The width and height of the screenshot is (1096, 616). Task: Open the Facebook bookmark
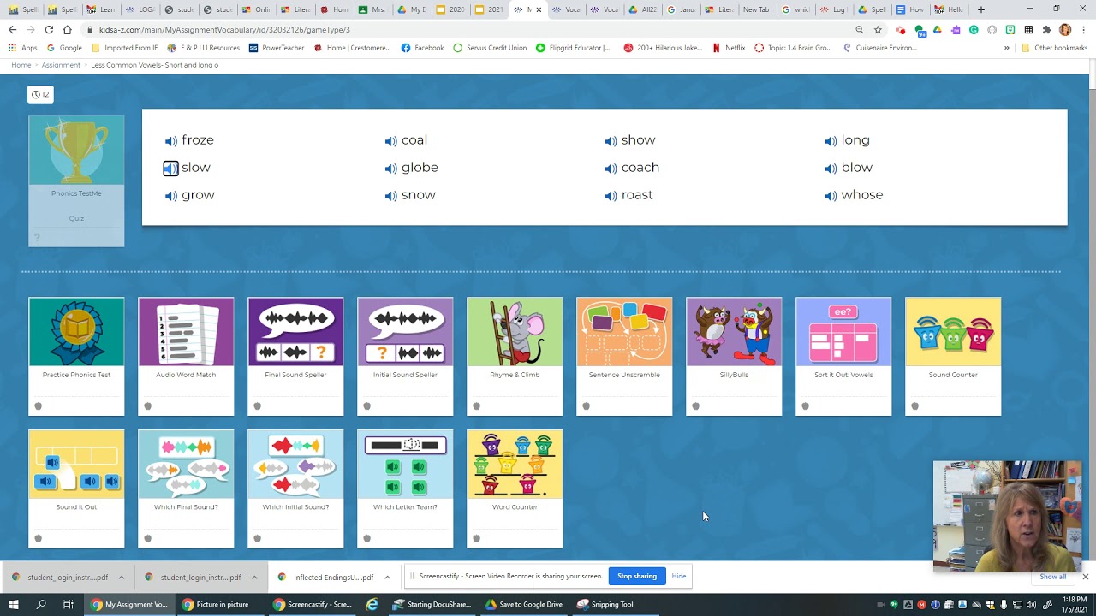[x=422, y=48]
